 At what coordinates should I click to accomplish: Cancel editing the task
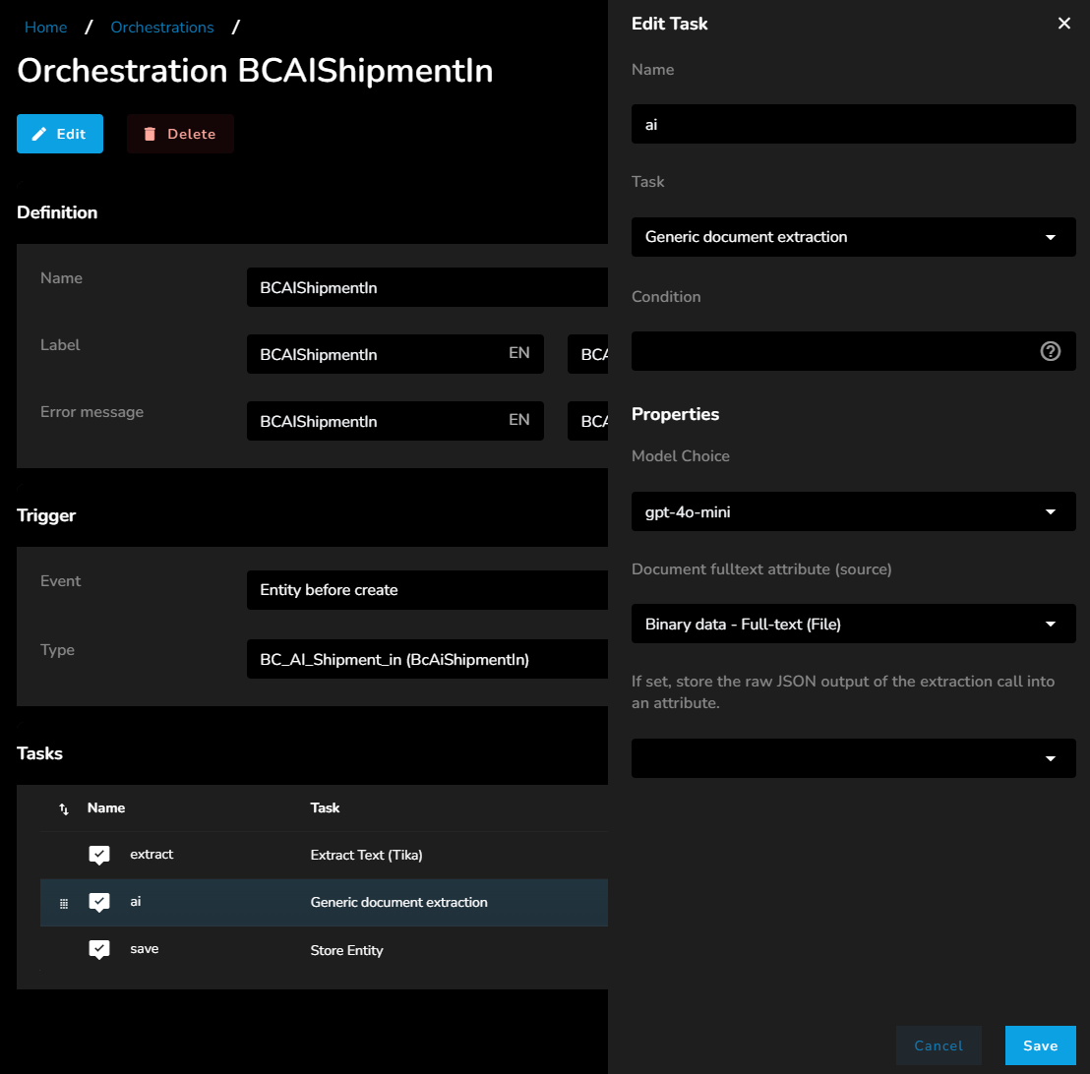(x=939, y=1045)
